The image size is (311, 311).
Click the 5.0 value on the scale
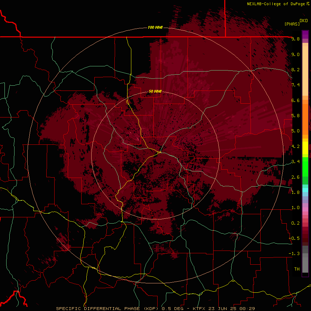click(295, 131)
